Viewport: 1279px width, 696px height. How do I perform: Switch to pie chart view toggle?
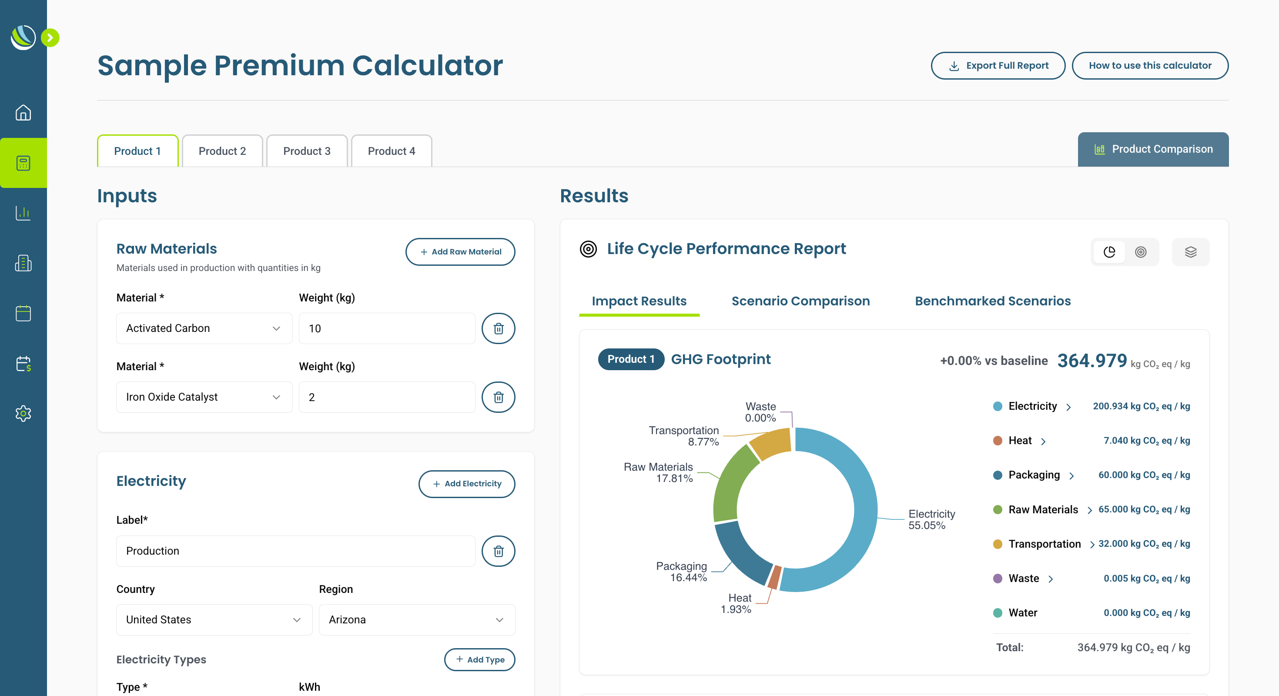tap(1109, 252)
